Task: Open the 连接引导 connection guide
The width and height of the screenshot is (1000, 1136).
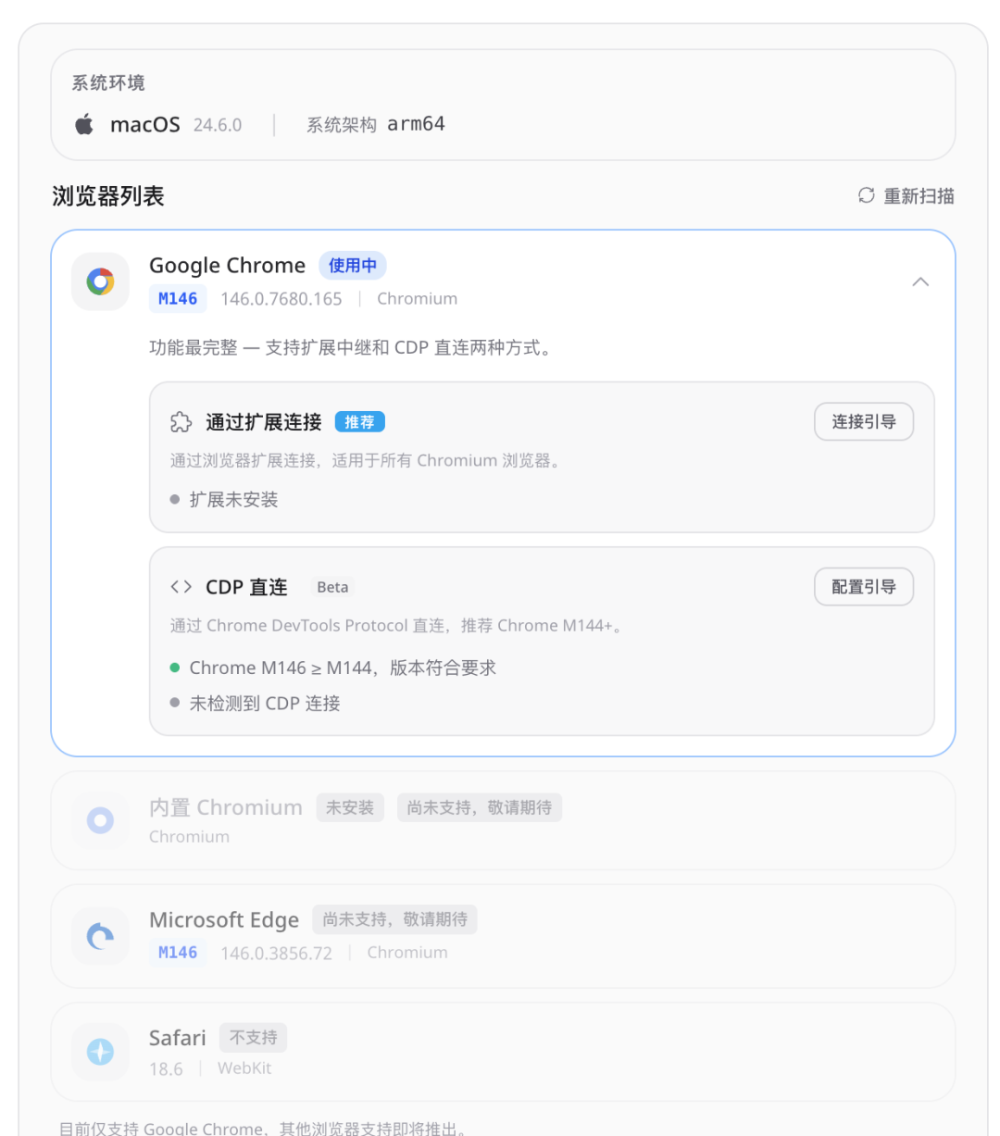Action: click(x=863, y=422)
